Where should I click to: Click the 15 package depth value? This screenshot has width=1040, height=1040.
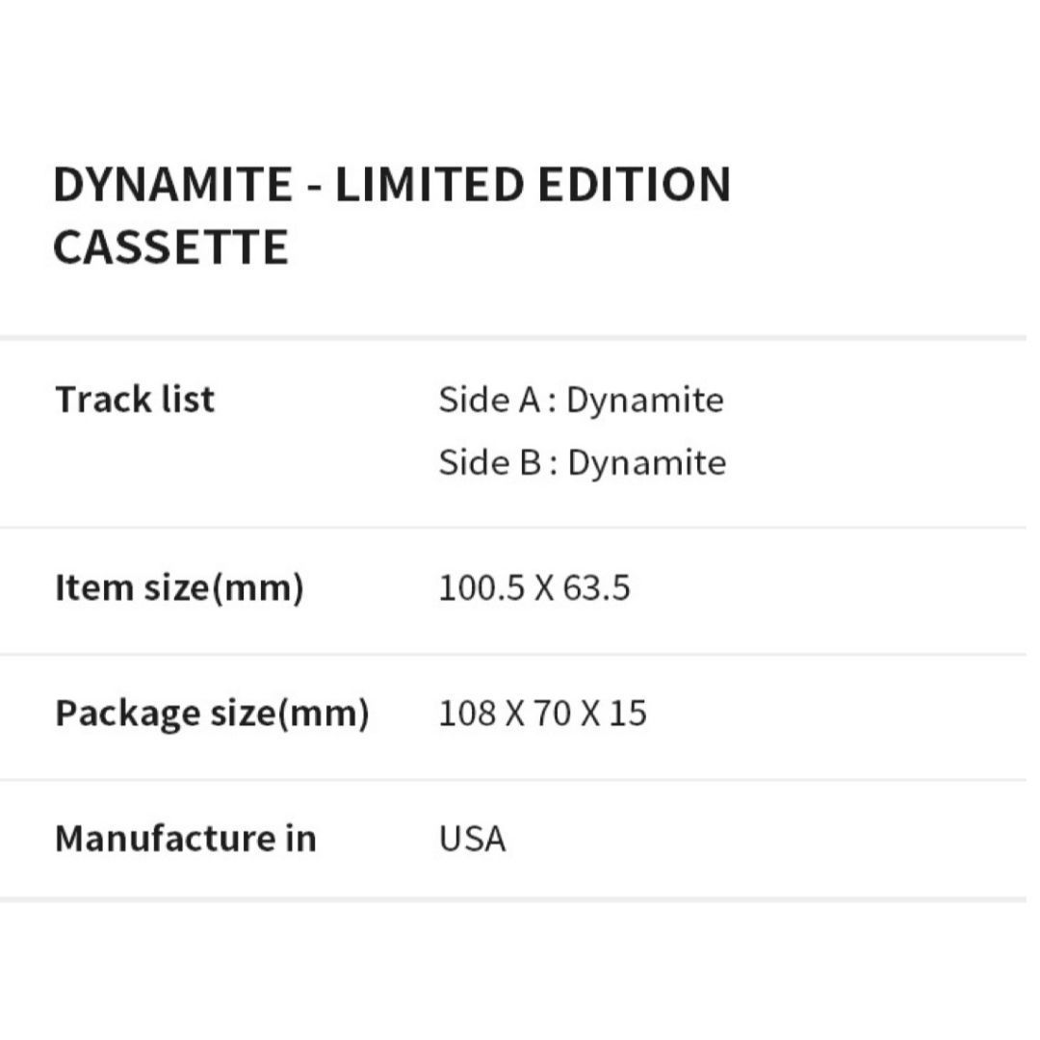pyautogui.click(x=627, y=714)
